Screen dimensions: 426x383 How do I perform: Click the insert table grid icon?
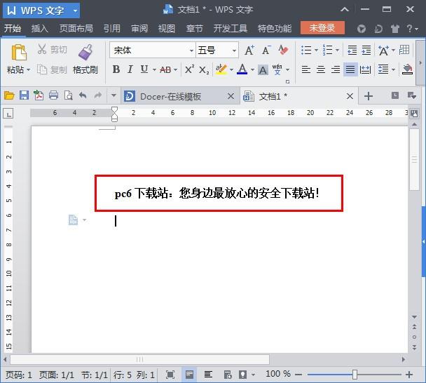tap(404, 50)
